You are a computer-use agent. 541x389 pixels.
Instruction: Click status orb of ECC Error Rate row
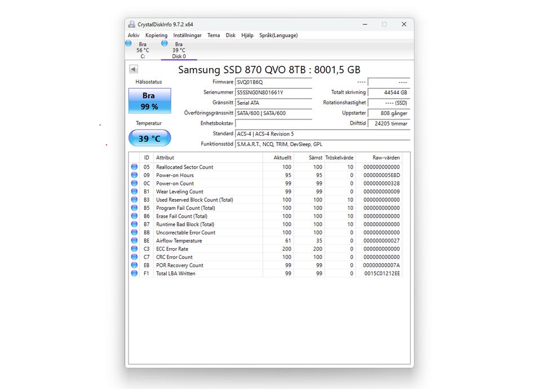(134, 249)
